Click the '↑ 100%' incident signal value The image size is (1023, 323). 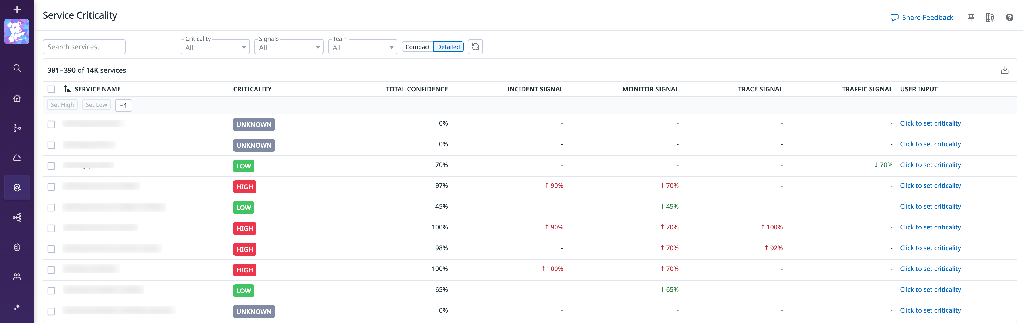click(x=552, y=269)
